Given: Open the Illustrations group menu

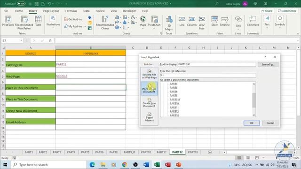Looking at the screenshot, I should (x=53, y=22).
